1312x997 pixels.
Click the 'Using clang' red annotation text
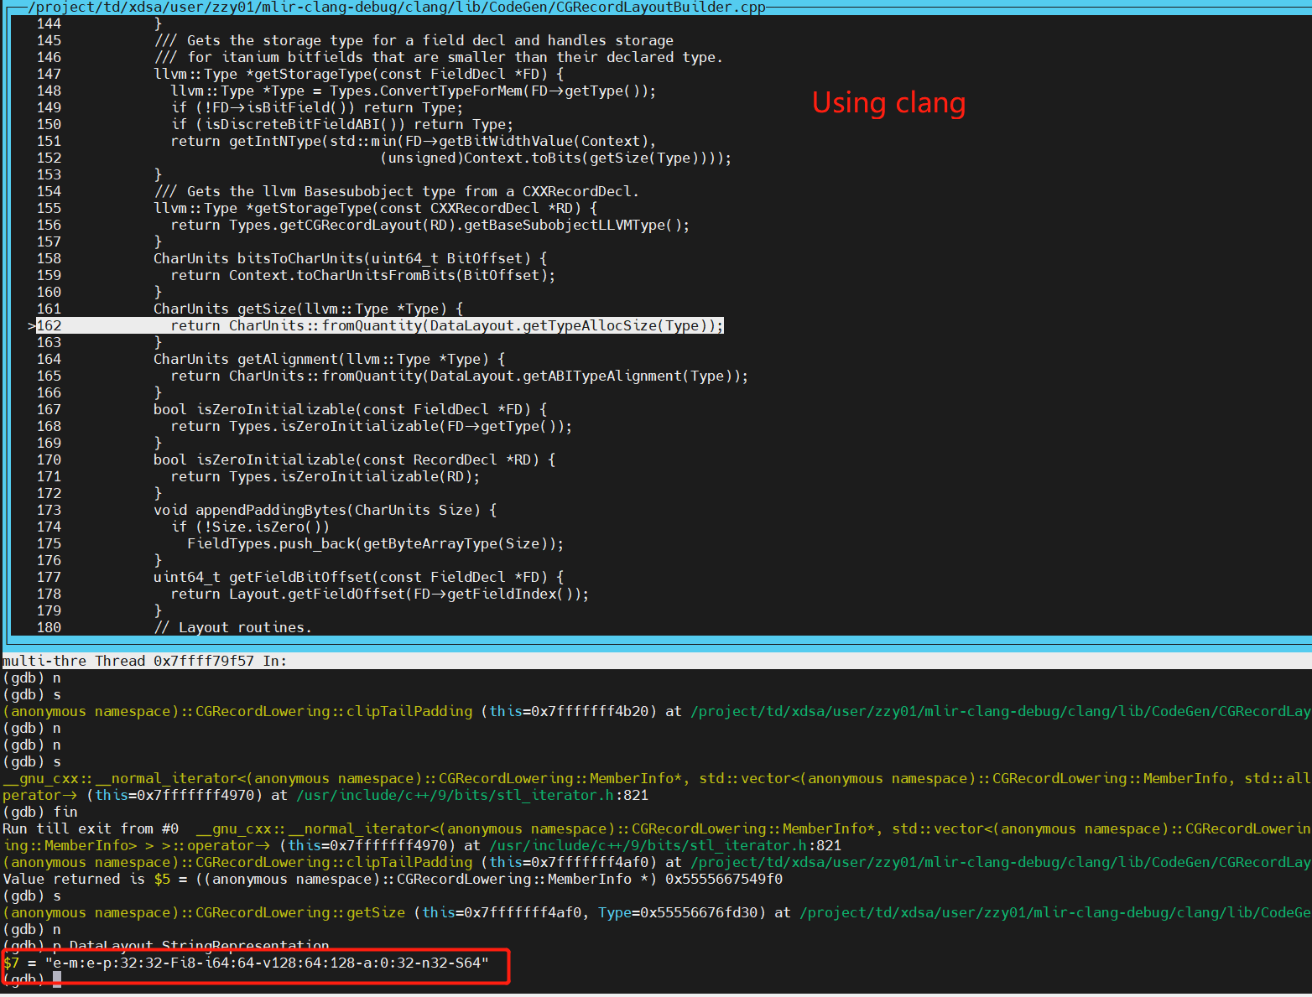888,102
